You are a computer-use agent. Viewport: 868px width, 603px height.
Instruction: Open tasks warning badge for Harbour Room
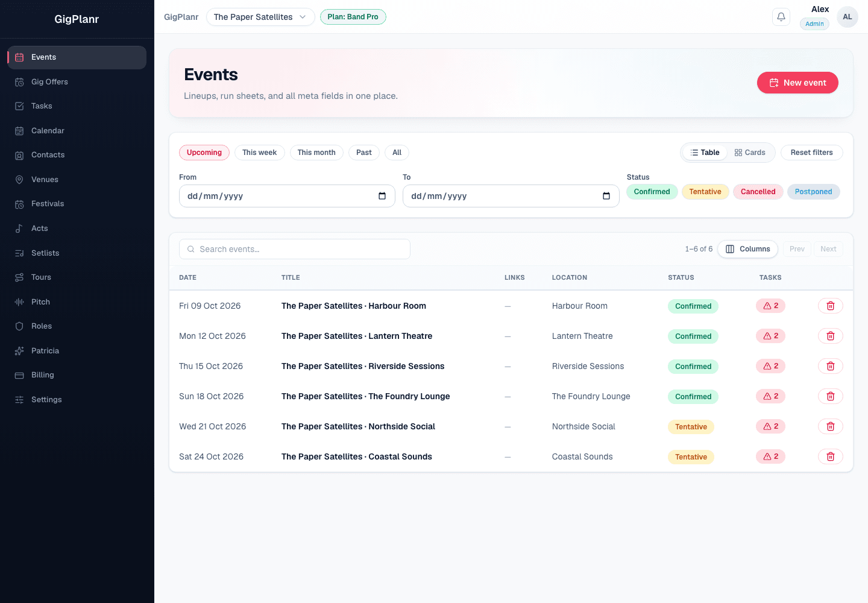pyautogui.click(x=770, y=306)
